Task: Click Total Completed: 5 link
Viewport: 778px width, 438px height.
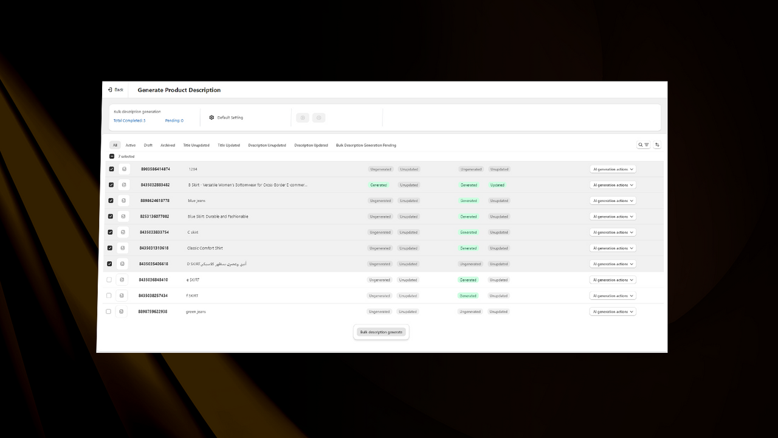Action: [x=129, y=120]
